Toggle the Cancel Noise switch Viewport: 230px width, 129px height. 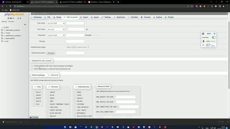[214, 37]
